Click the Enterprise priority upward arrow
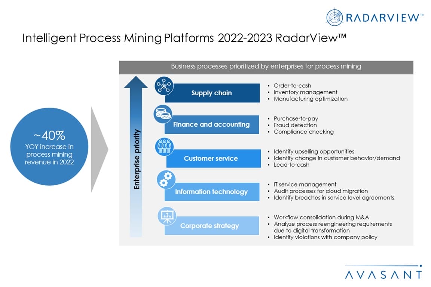The width and height of the screenshot is (431, 287). tap(136, 157)
